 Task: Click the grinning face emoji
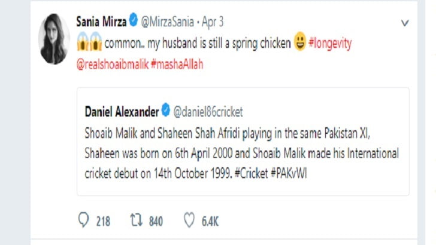point(300,43)
